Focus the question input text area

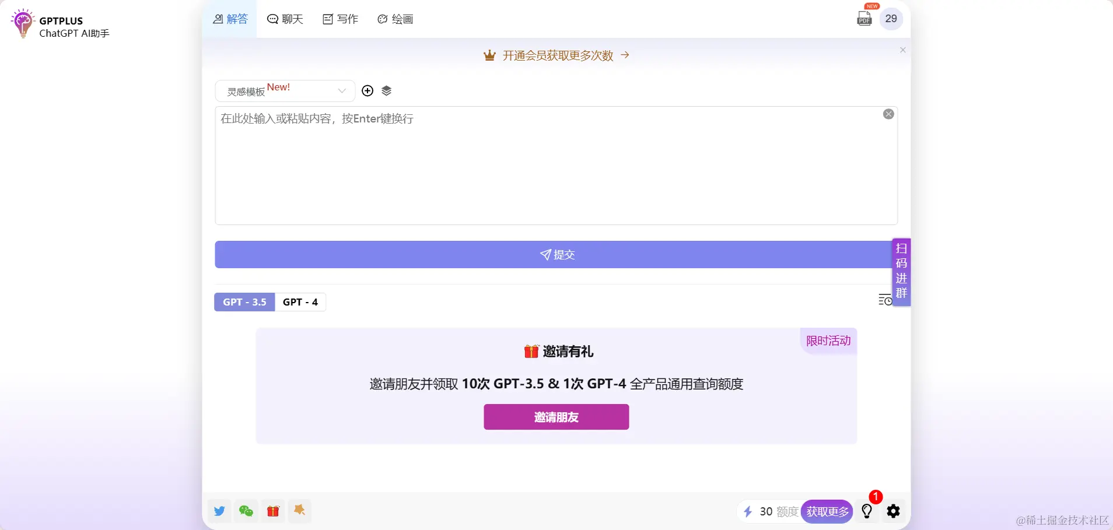(556, 166)
